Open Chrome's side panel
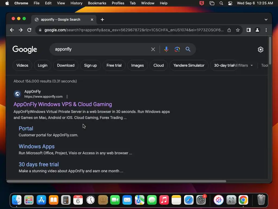This screenshot has width=278, height=209. [249, 30]
